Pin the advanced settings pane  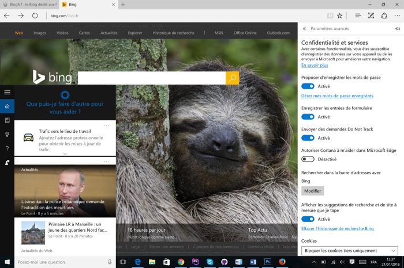pyautogui.click(x=397, y=28)
